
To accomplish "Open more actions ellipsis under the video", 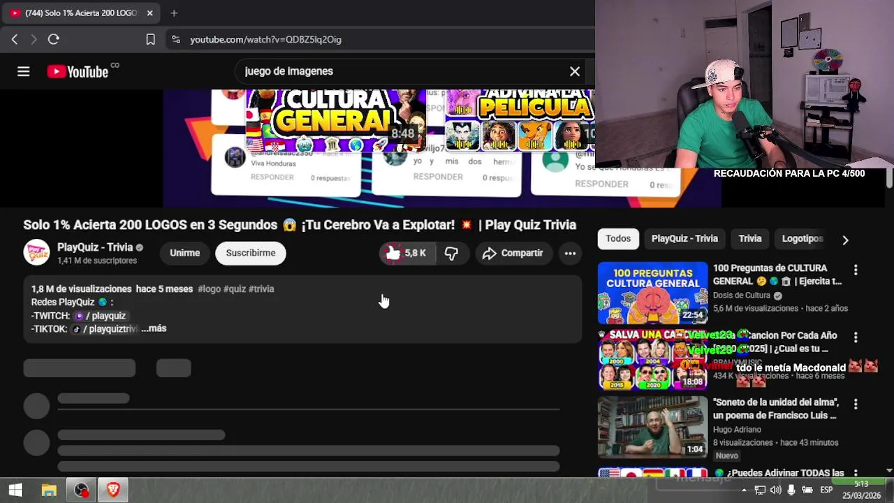I will click(x=570, y=253).
